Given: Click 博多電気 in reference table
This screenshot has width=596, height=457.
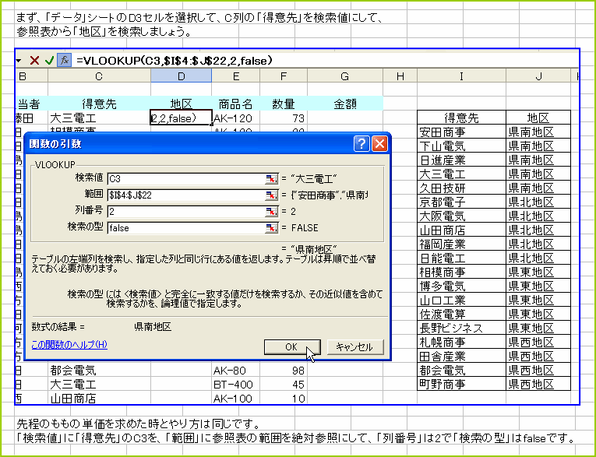Looking at the screenshot, I should [461, 286].
